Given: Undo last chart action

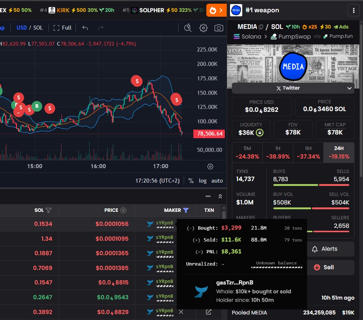Looking at the screenshot, I should [85, 28].
